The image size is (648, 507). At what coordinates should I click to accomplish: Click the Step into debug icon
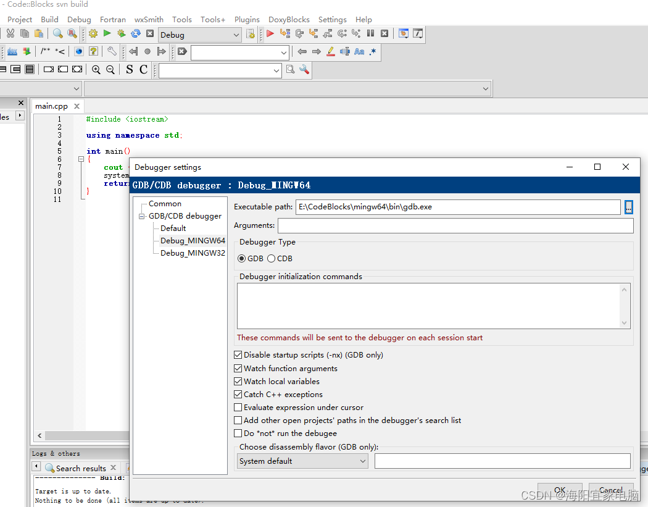click(314, 33)
